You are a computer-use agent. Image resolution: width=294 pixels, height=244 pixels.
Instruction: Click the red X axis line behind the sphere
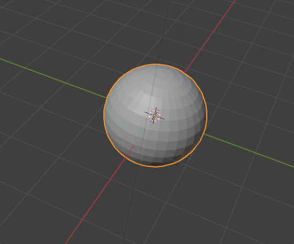210,36
